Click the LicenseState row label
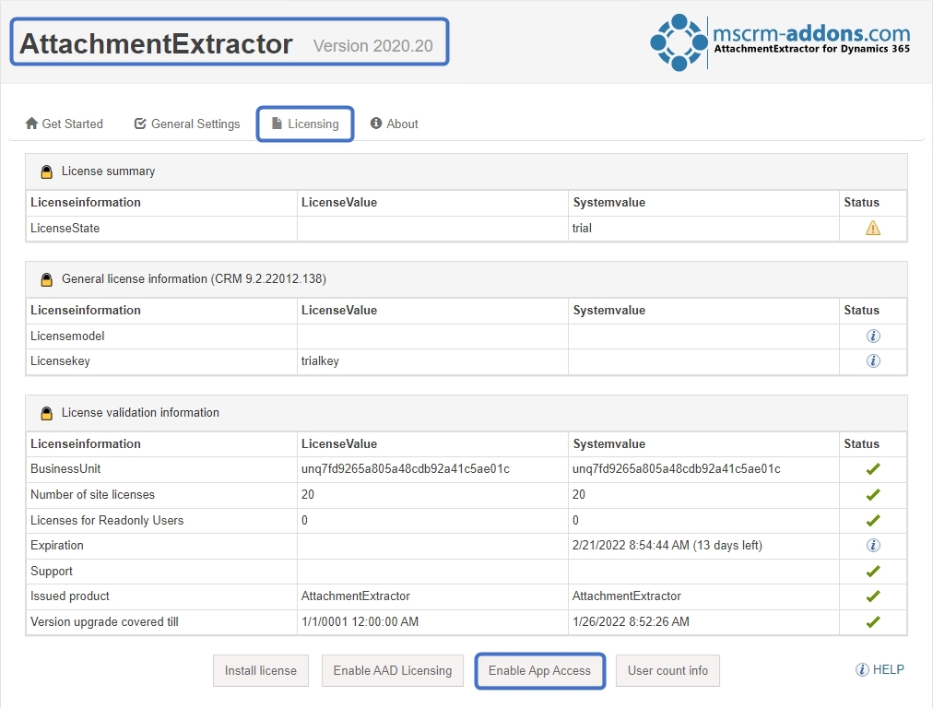Viewport: 933px width, 708px height. point(65,229)
